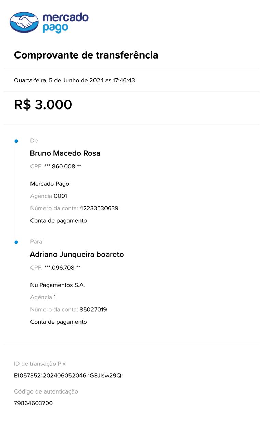263x438 pixels.
Task: Click the "Nu Pagamentos S.A." institution text
Action: [57, 285]
